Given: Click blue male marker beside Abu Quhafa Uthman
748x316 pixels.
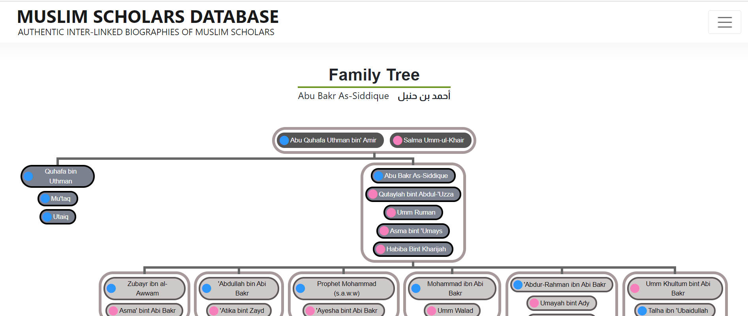Looking at the screenshot, I should pyautogui.click(x=284, y=140).
